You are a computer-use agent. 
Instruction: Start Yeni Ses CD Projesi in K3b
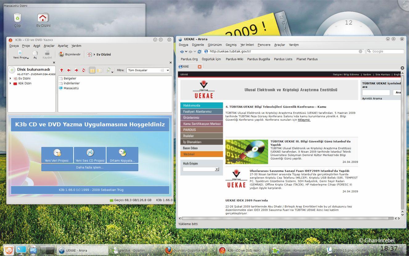(x=90, y=155)
